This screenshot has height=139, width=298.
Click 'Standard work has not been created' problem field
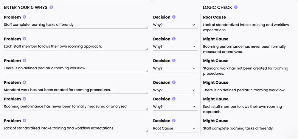[x=76, y=90]
